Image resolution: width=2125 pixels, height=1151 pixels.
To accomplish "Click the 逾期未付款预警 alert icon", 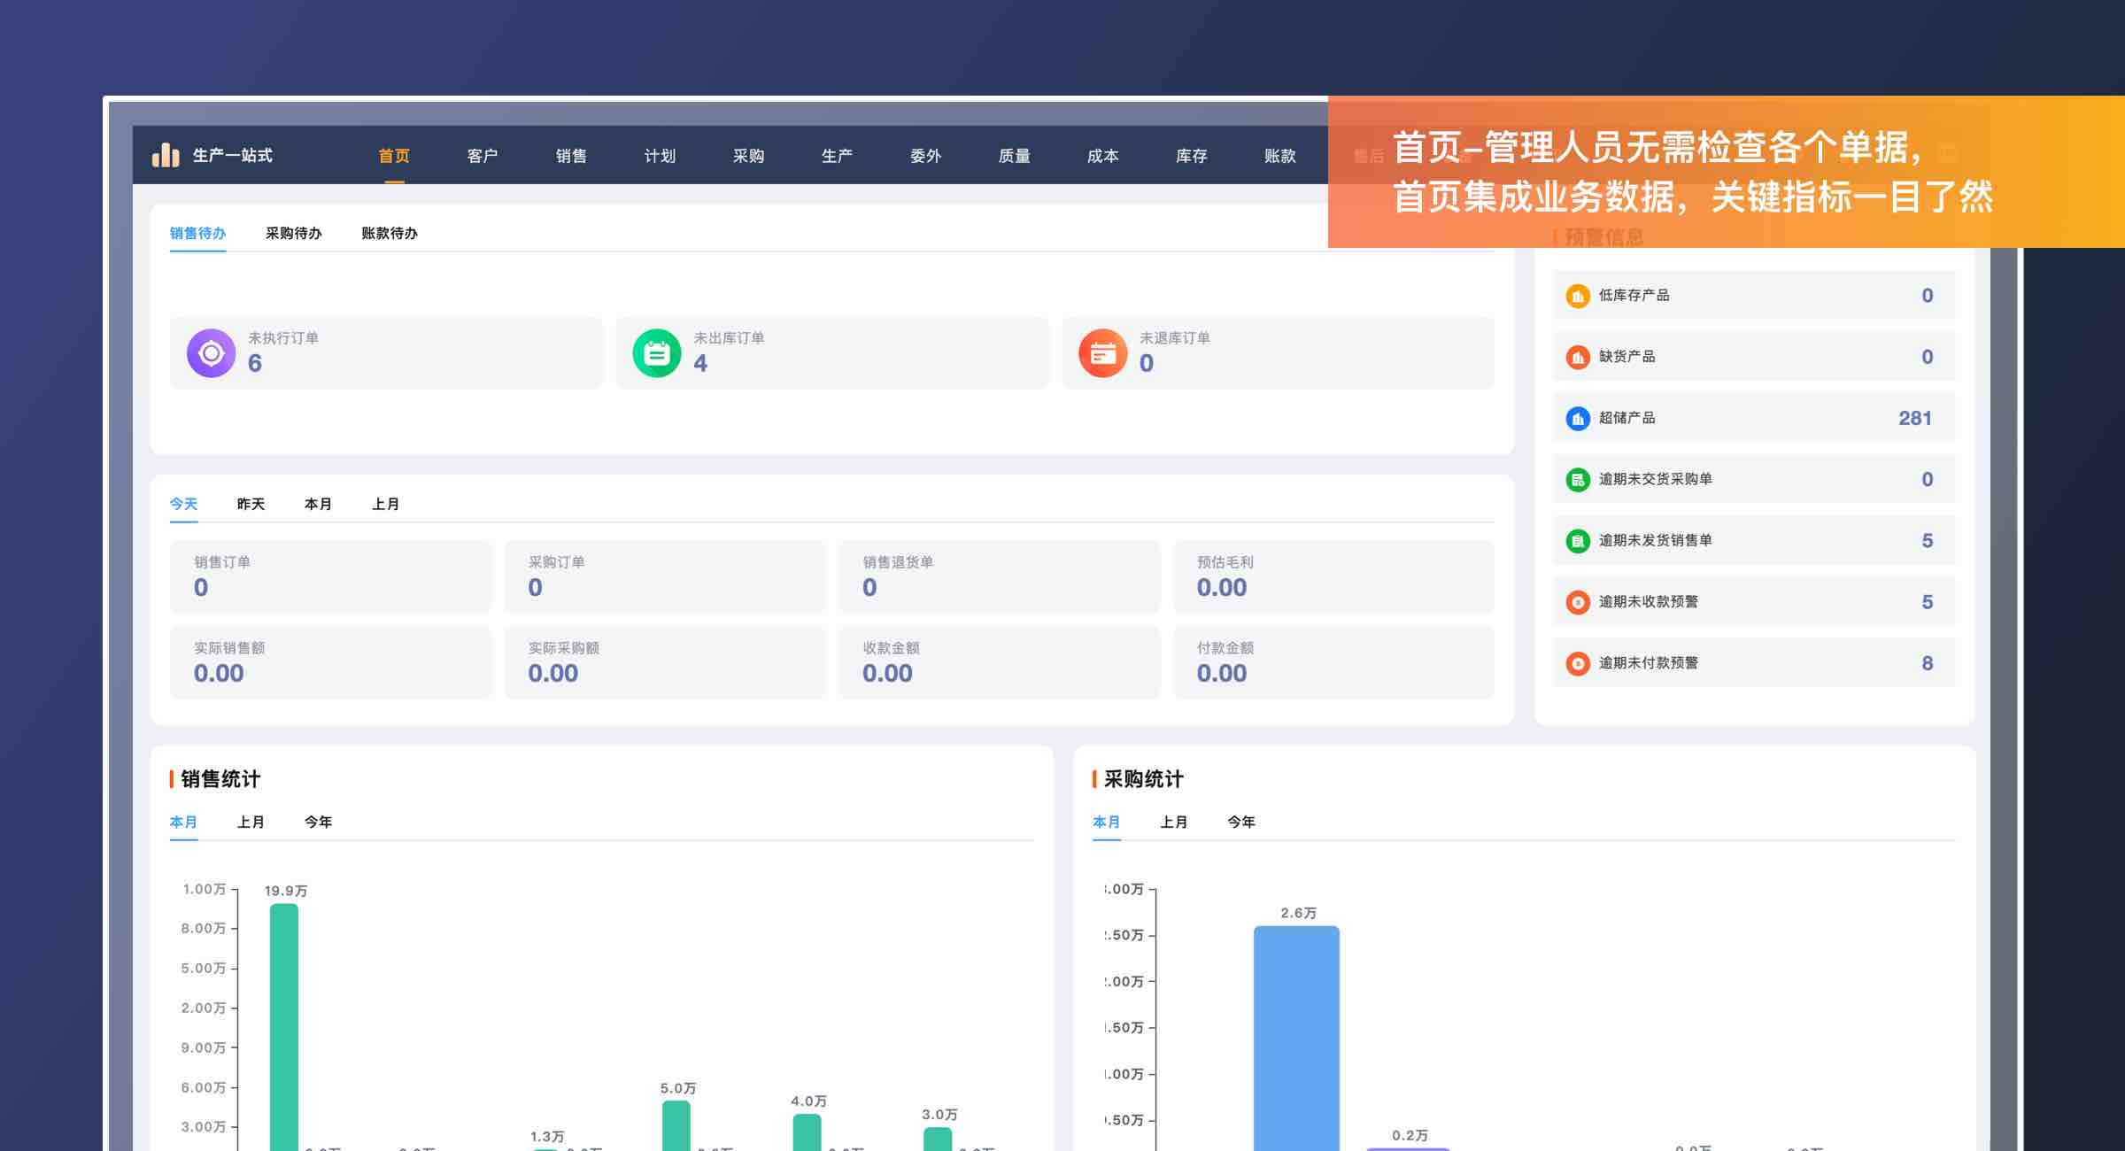I will (x=1577, y=663).
